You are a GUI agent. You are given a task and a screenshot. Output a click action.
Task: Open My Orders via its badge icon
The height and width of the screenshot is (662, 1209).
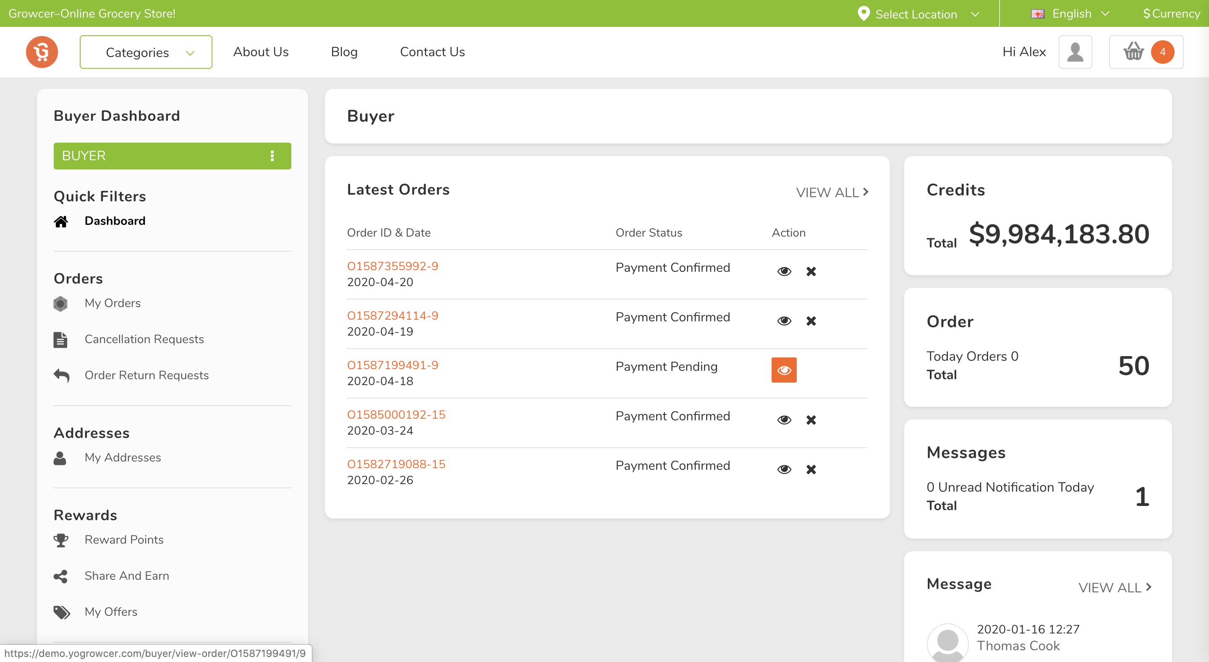point(61,303)
